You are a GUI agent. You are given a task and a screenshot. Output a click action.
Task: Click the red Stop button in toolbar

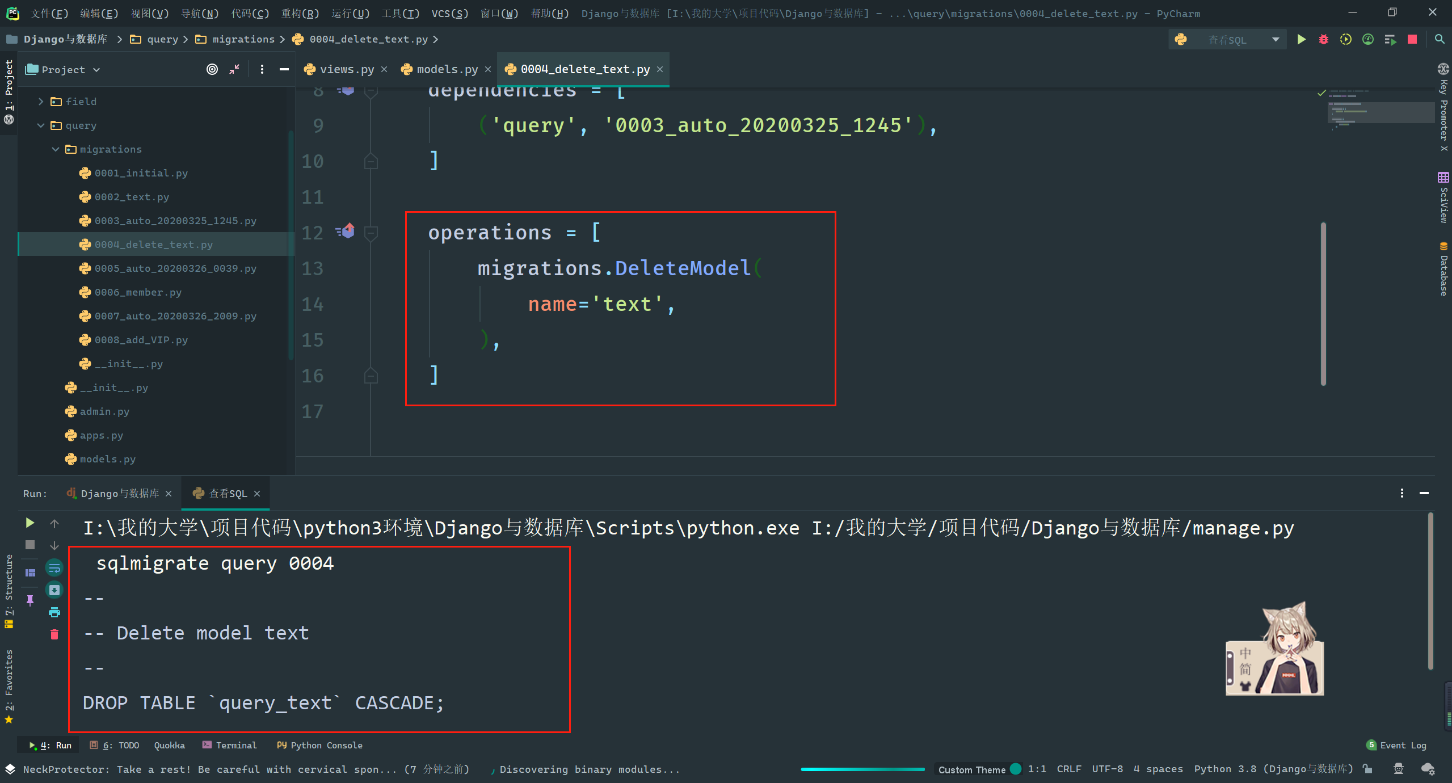(1412, 39)
